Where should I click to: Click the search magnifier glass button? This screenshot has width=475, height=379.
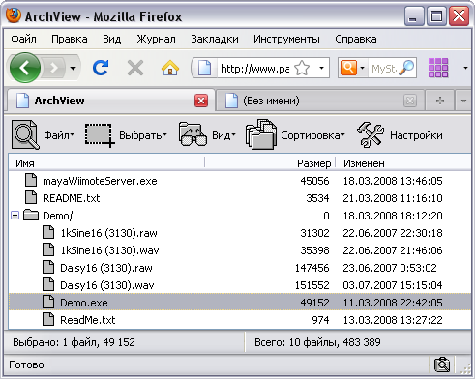[x=406, y=68]
